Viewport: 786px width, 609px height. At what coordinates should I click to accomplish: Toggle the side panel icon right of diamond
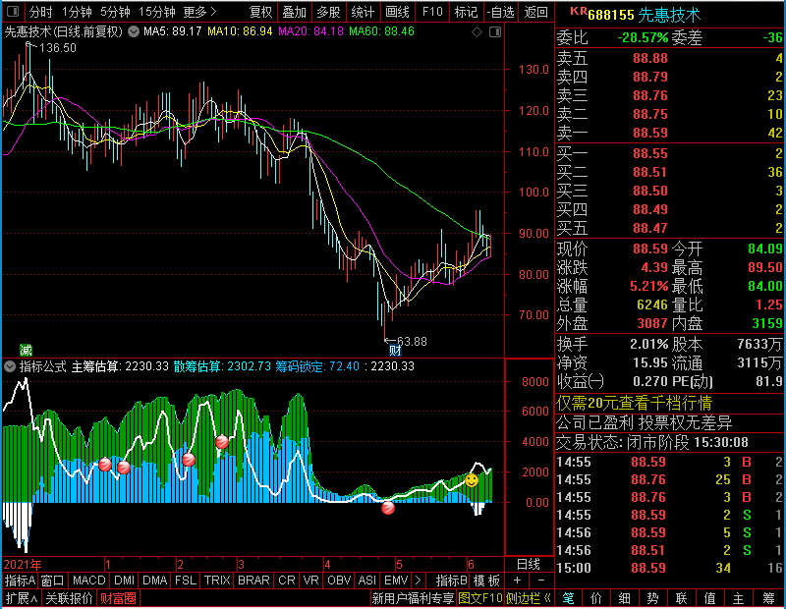(x=495, y=32)
